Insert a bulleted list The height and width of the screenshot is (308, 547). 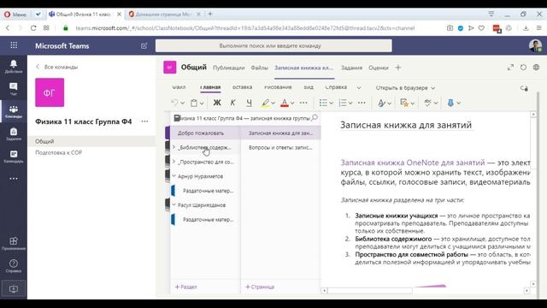(323, 103)
